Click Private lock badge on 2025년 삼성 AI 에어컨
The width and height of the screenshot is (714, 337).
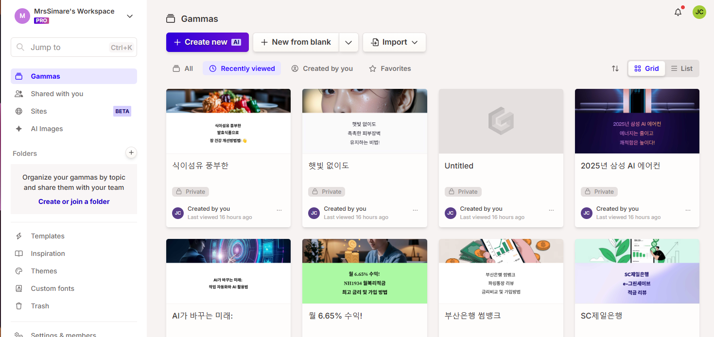pos(599,192)
